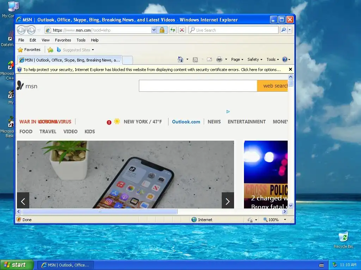Click the vertical scrollbar up arrow
The image size is (361, 270).
tap(290, 77)
